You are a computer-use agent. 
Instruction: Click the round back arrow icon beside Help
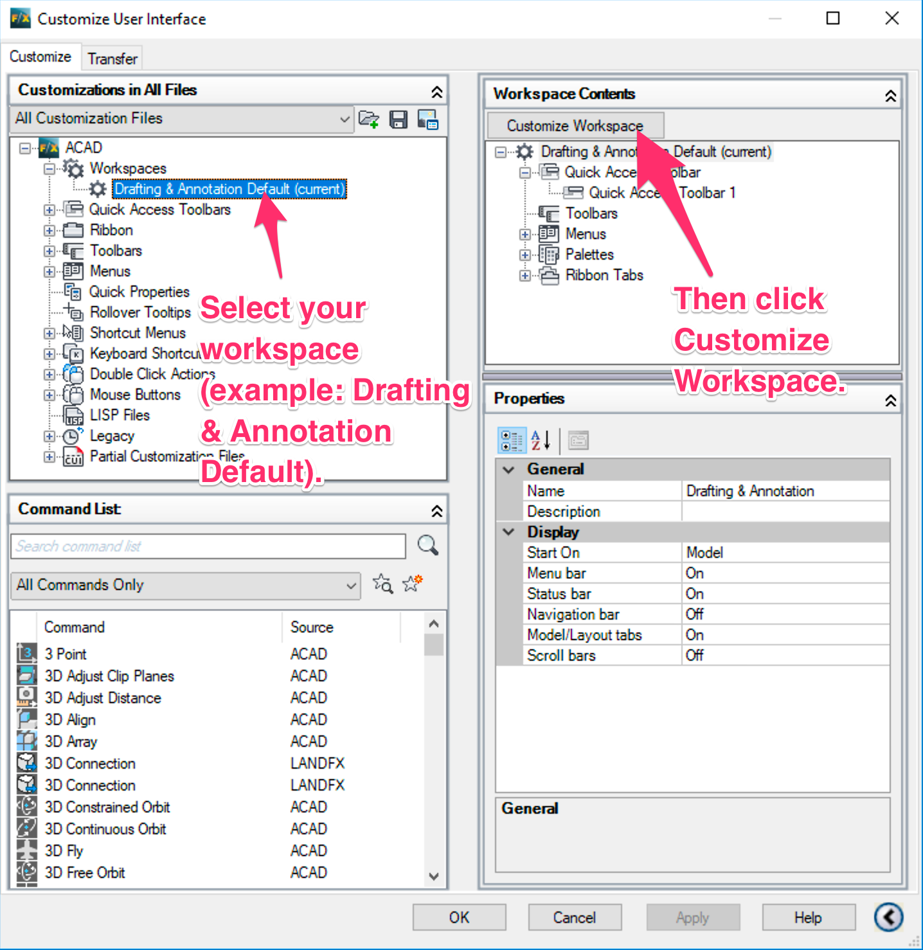[x=888, y=917]
